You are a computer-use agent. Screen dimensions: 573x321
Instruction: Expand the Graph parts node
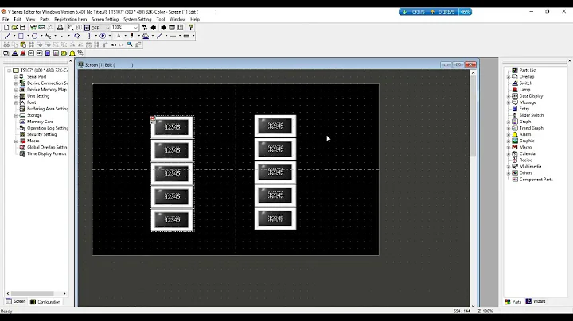pyautogui.click(x=509, y=122)
